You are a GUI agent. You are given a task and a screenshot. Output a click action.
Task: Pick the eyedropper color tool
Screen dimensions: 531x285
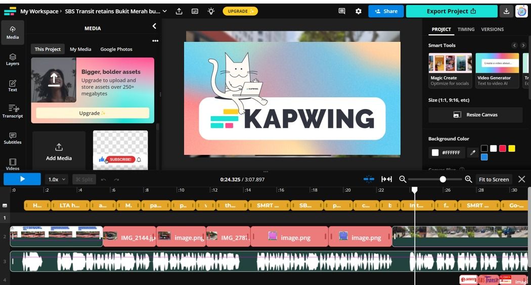473,153
